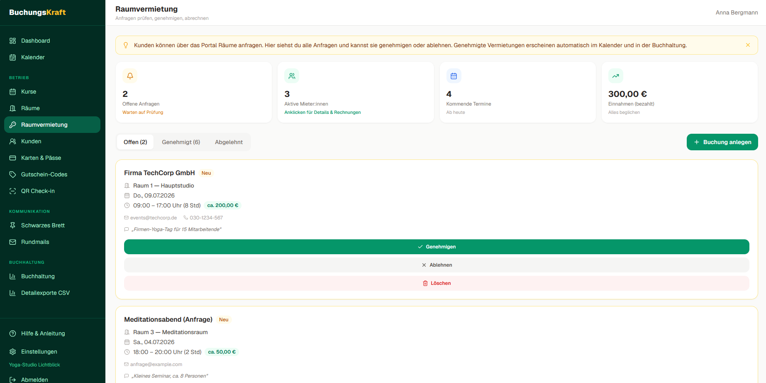Click the 'ca. 200,00 €' price badge

[x=223, y=205]
